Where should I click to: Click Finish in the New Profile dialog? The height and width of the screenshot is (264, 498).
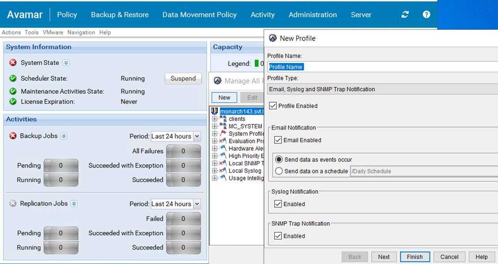pos(415,257)
